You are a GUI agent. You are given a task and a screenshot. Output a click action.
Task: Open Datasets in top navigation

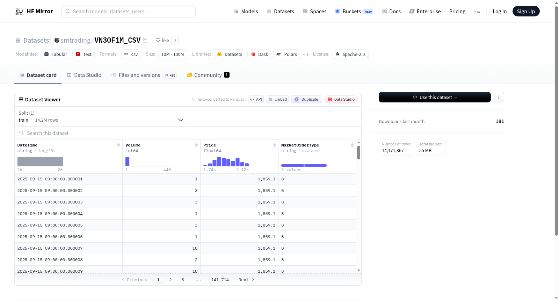click(x=280, y=12)
